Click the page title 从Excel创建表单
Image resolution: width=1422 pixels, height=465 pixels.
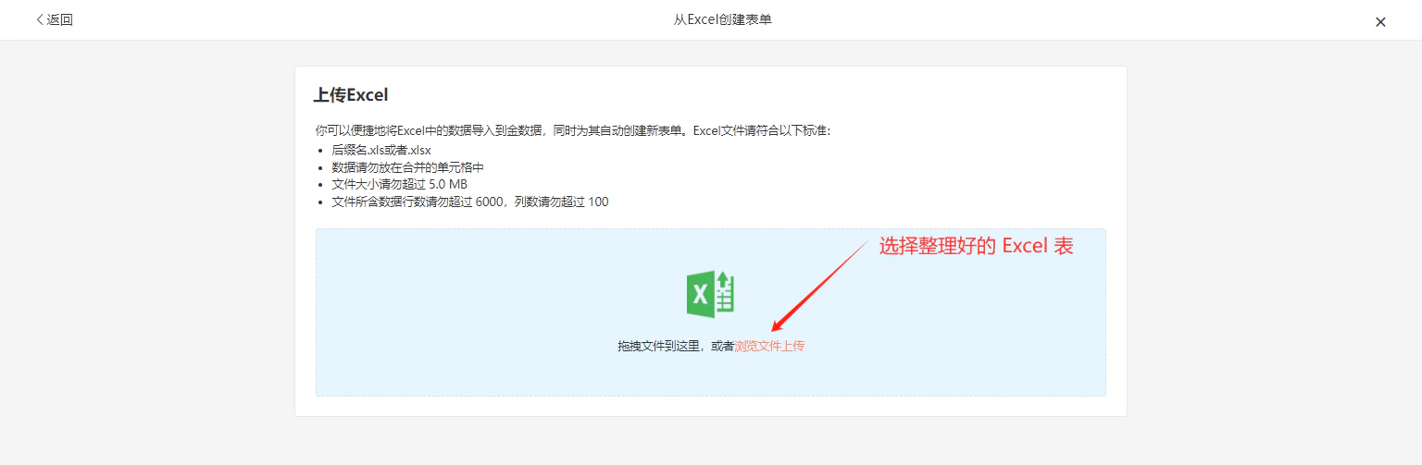coord(722,19)
